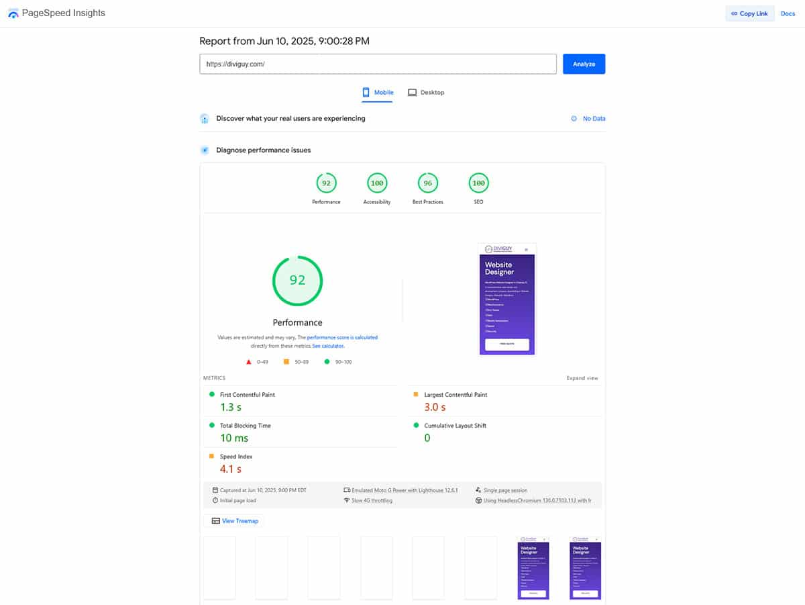Click the green circle 90–100 legend icon
Viewport: 805px width, 605px height.
point(327,362)
